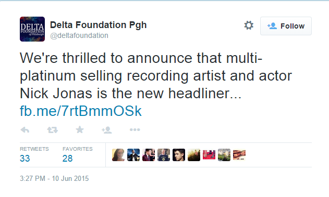The image size is (329, 197).
Task: Open first avatar of woman with dark hair
Action: (x=118, y=155)
